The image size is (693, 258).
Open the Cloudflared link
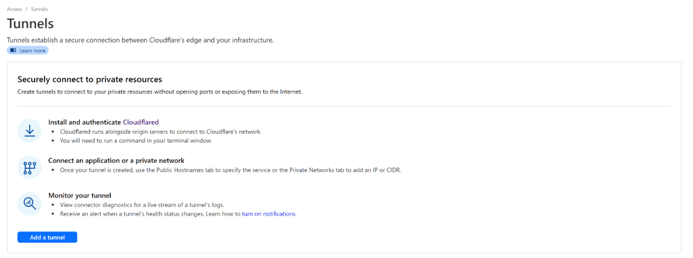[140, 122]
